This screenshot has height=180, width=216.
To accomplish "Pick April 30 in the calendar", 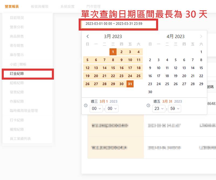I will [150, 92].
